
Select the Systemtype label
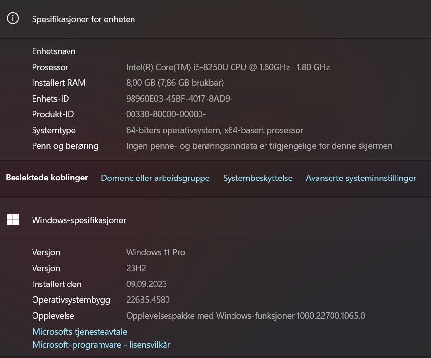54,131
